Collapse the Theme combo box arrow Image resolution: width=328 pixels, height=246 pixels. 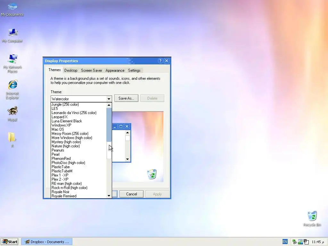click(109, 99)
